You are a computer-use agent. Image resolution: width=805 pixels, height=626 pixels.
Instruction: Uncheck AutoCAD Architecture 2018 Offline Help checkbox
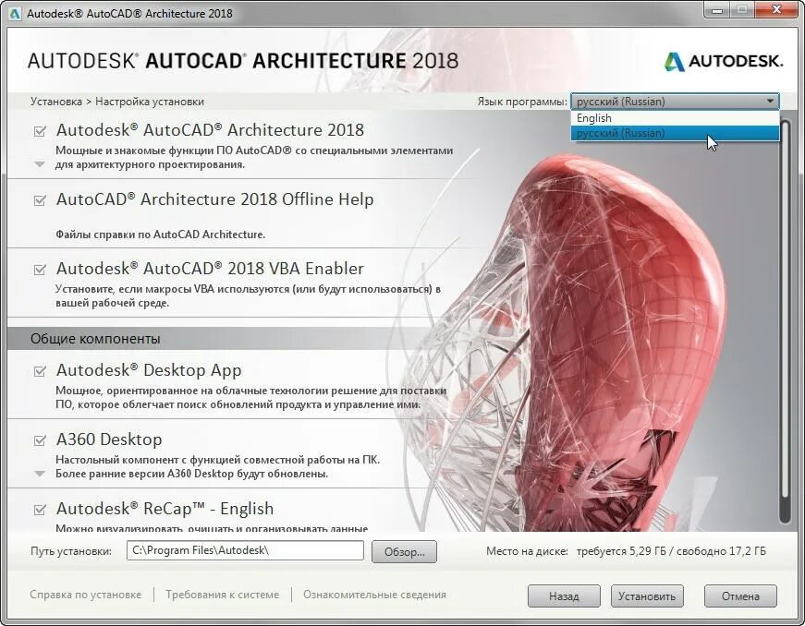click(x=40, y=200)
